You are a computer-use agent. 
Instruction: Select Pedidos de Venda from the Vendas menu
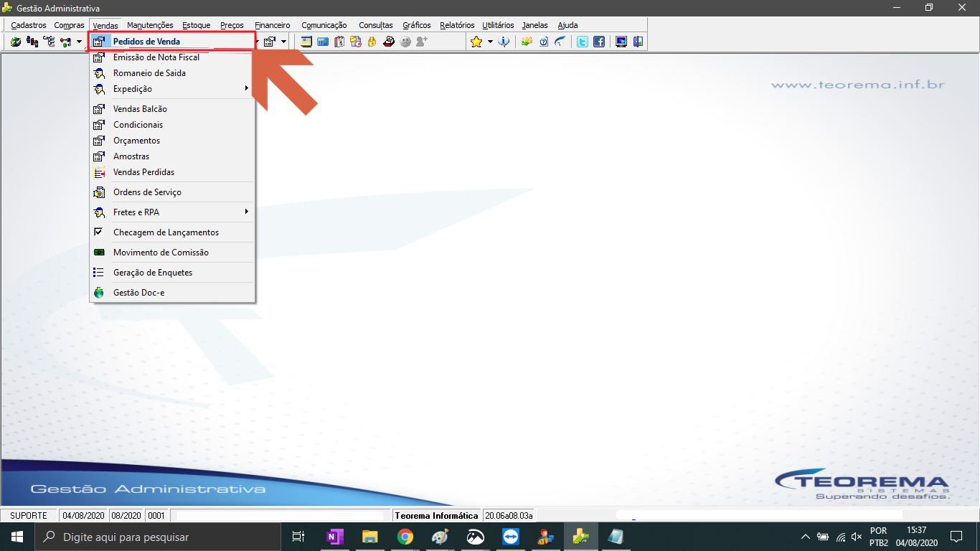[x=172, y=42]
